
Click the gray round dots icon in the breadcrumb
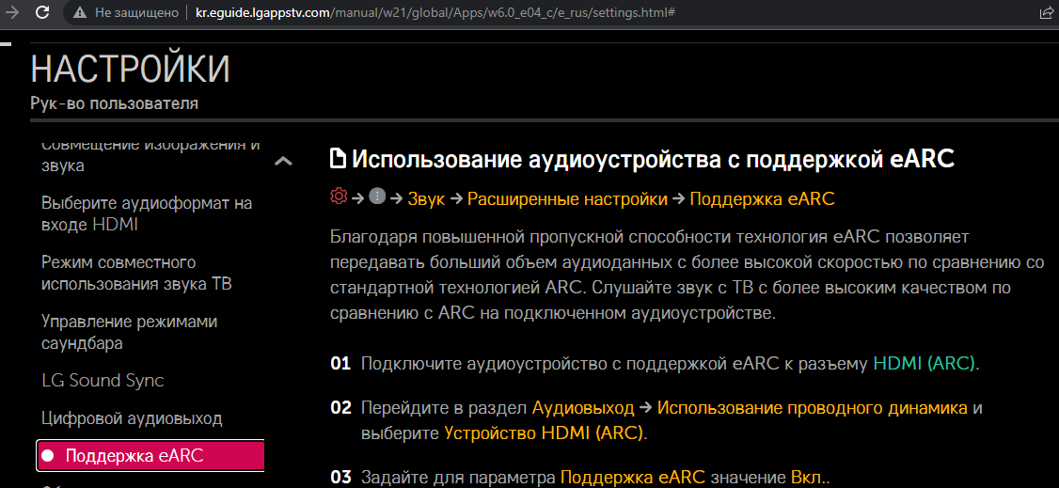[377, 197]
